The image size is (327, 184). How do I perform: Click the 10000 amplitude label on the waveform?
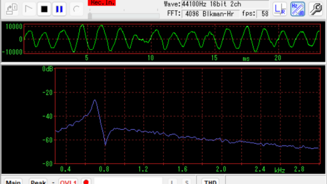[14, 27]
